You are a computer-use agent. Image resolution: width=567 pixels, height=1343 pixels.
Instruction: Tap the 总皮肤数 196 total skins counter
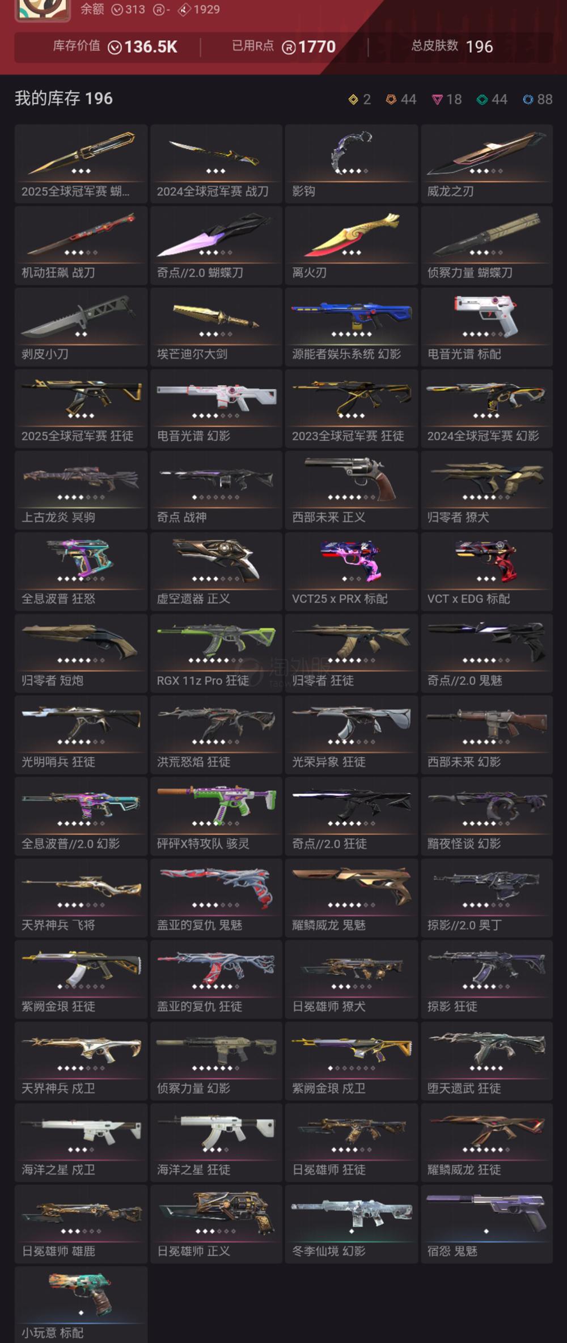point(452,47)
